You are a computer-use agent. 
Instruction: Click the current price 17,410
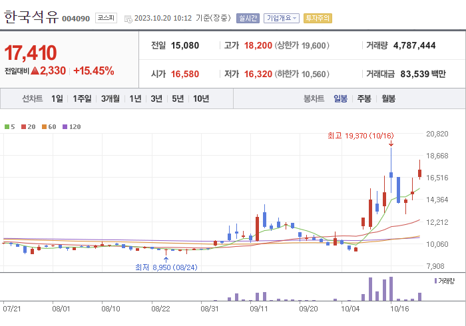[31, 53]
